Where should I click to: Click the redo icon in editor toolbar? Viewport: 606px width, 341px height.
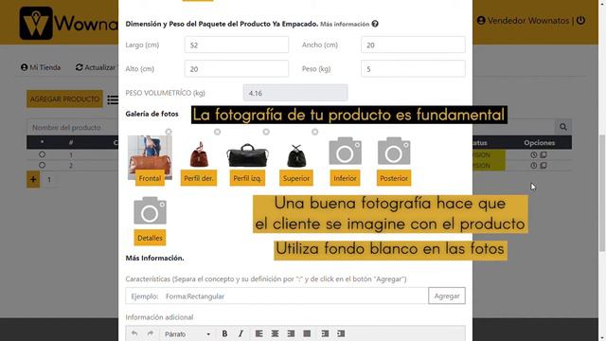tap(151, 333)
